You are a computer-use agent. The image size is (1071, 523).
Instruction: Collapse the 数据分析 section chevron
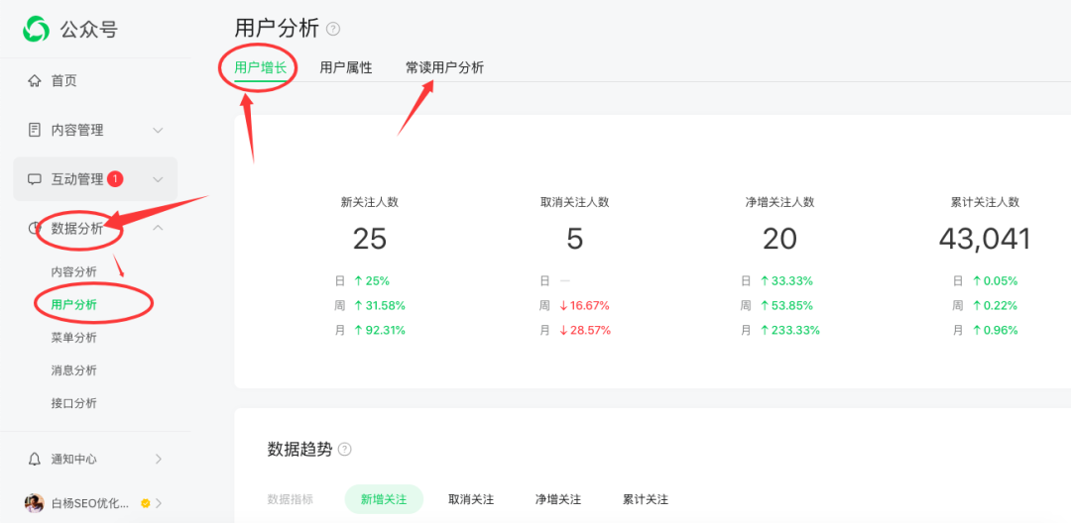pos(158,229)
